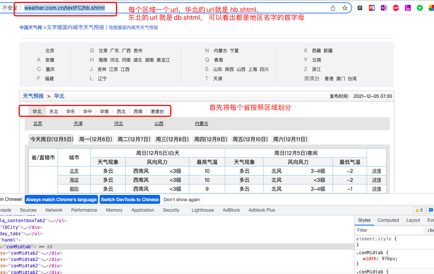The height and width of the screenshot is (274, 434).
Task: Open the red FE extension icon
Action: coord(372,8)
